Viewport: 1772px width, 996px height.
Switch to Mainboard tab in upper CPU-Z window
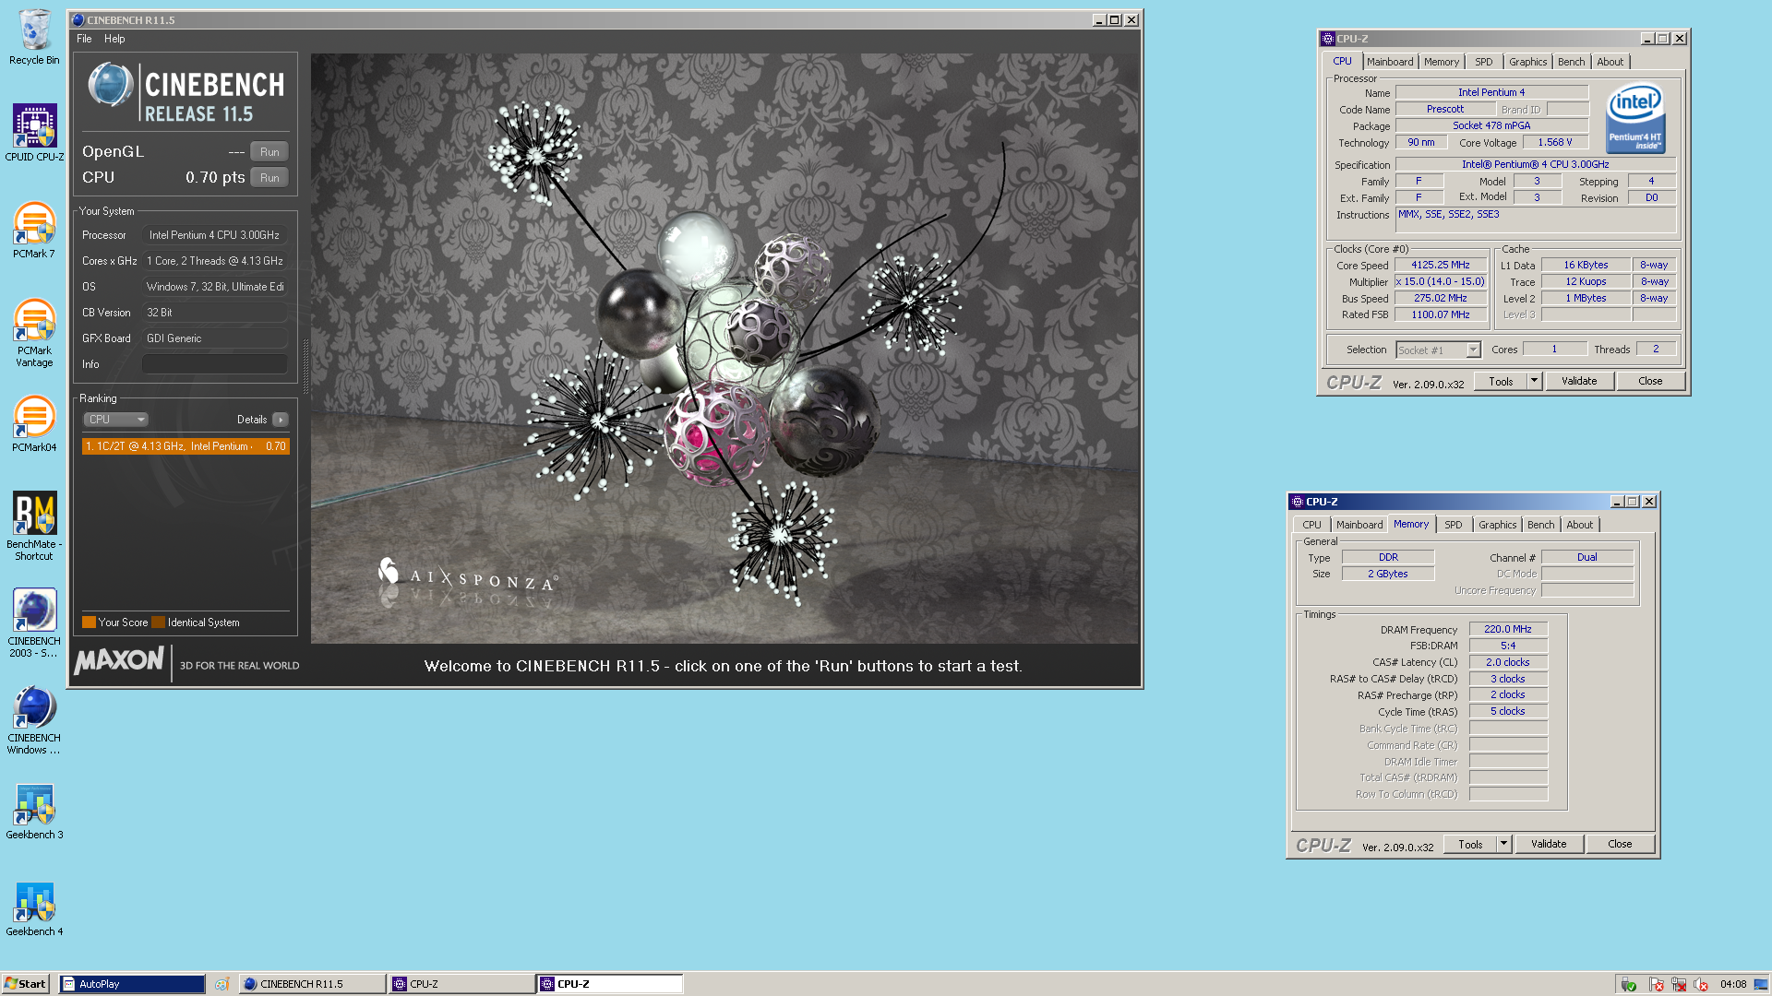[x=1390, y=62]
